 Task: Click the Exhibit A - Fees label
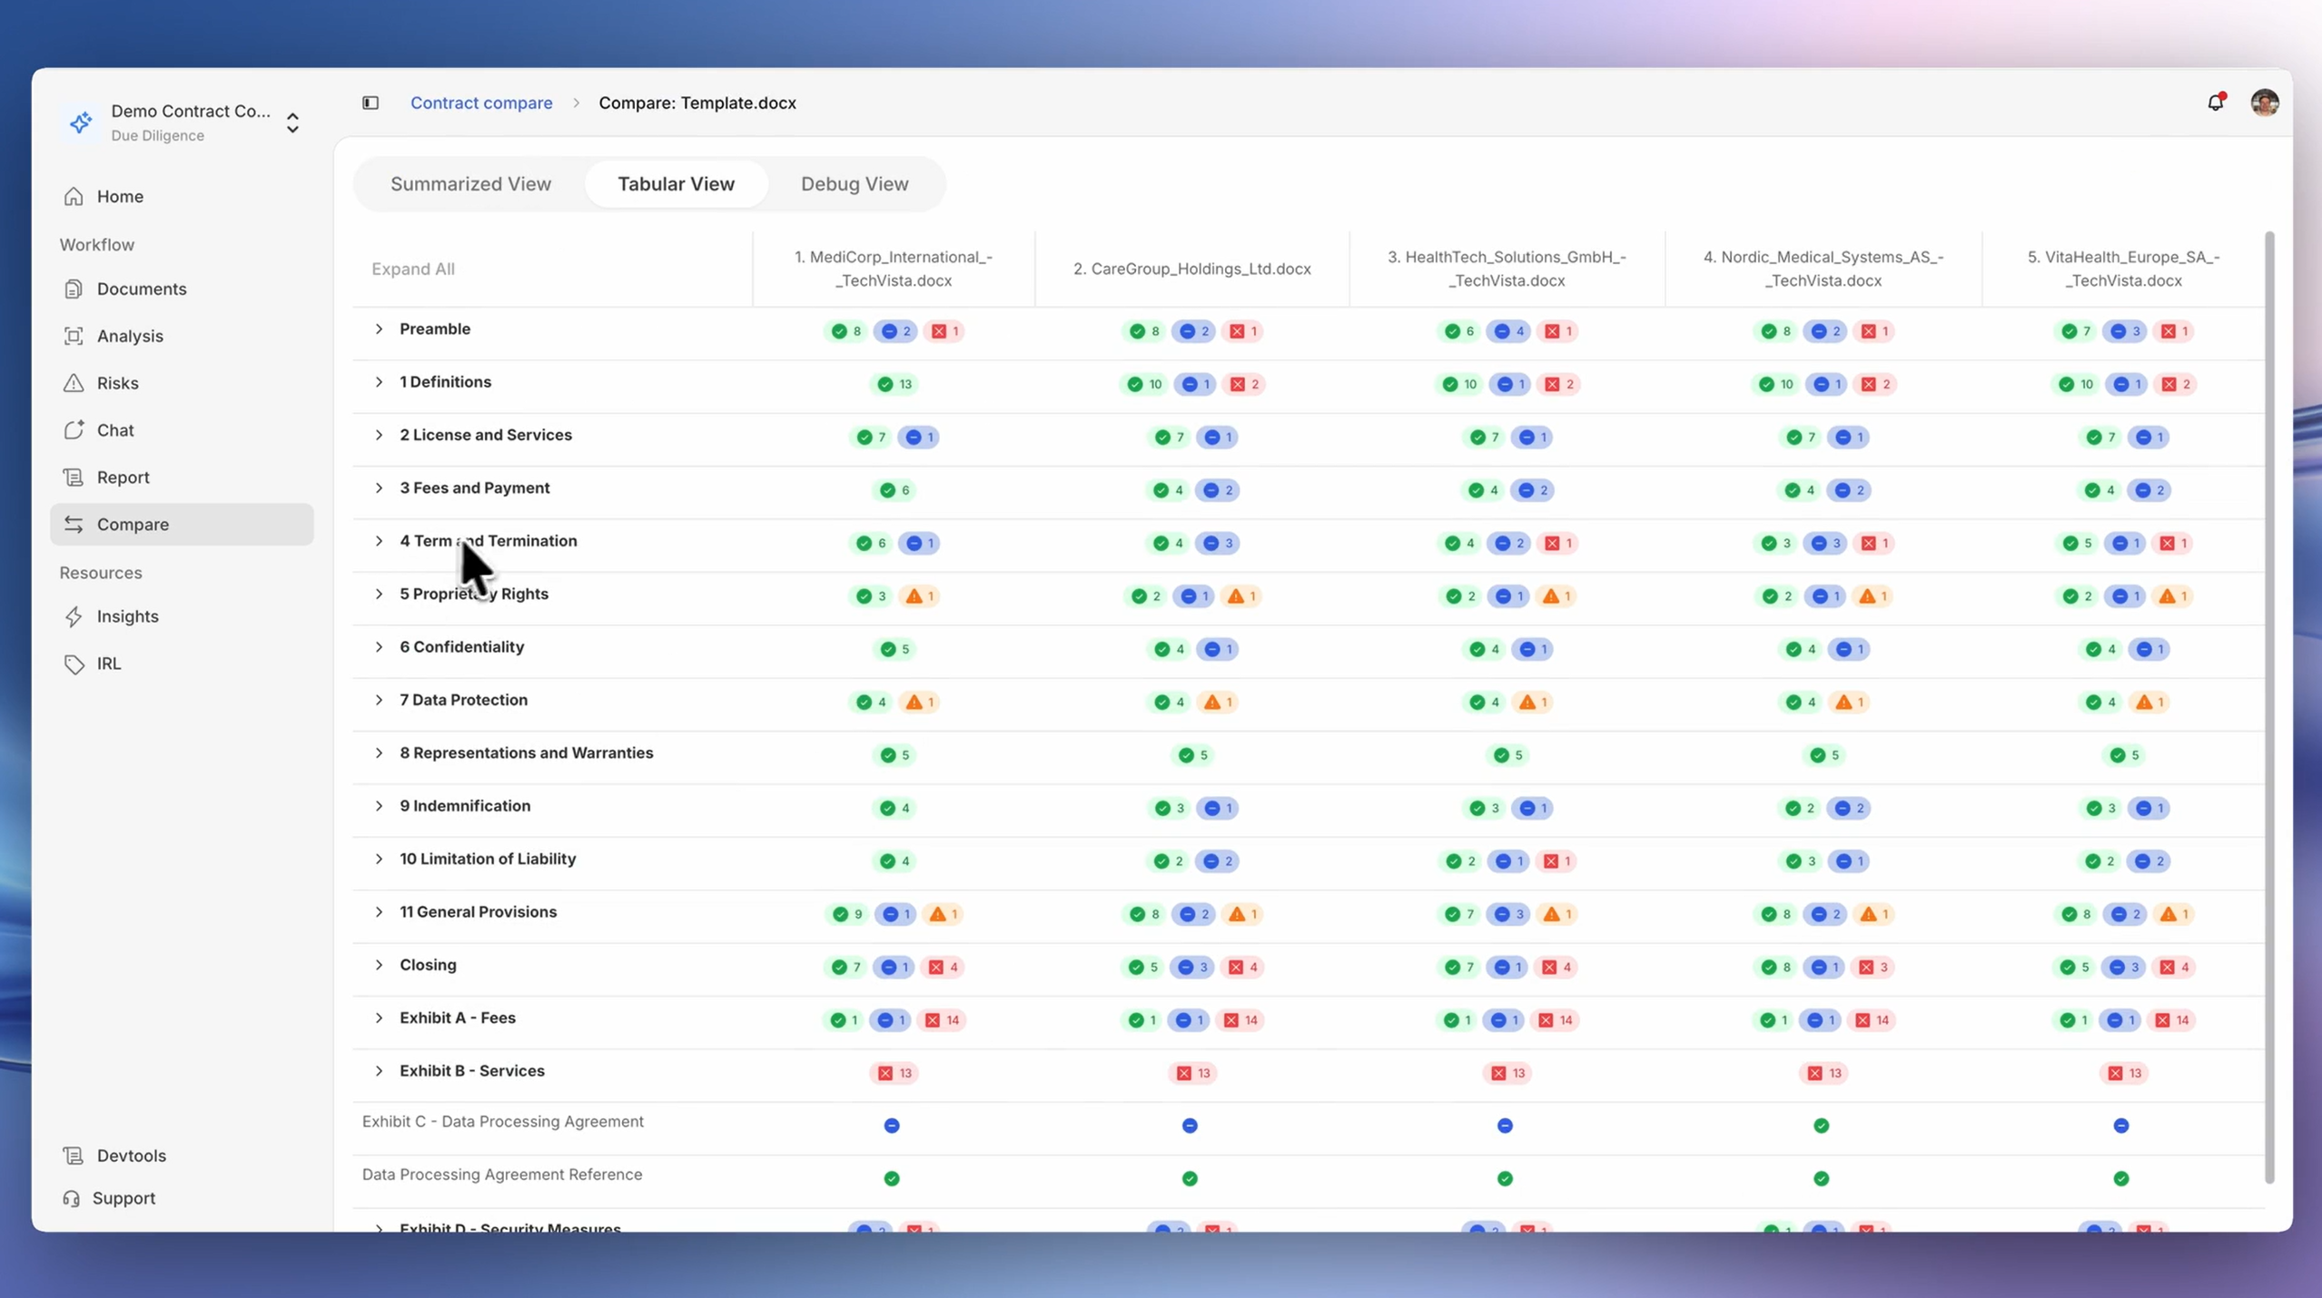pos(458,1018)
